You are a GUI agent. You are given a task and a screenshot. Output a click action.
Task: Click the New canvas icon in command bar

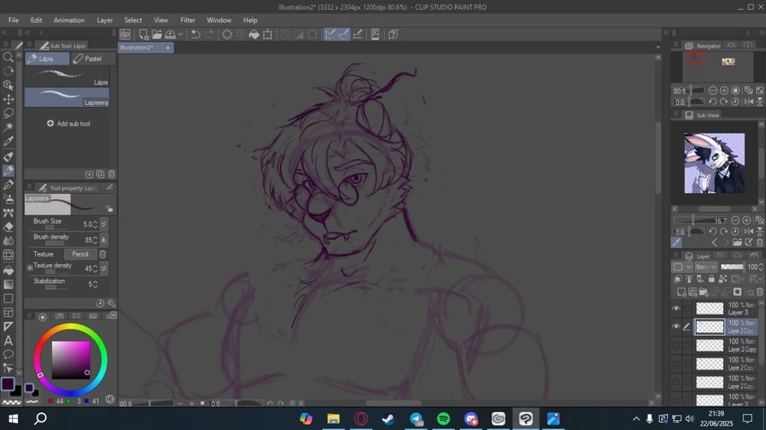[x=144, y=34]
